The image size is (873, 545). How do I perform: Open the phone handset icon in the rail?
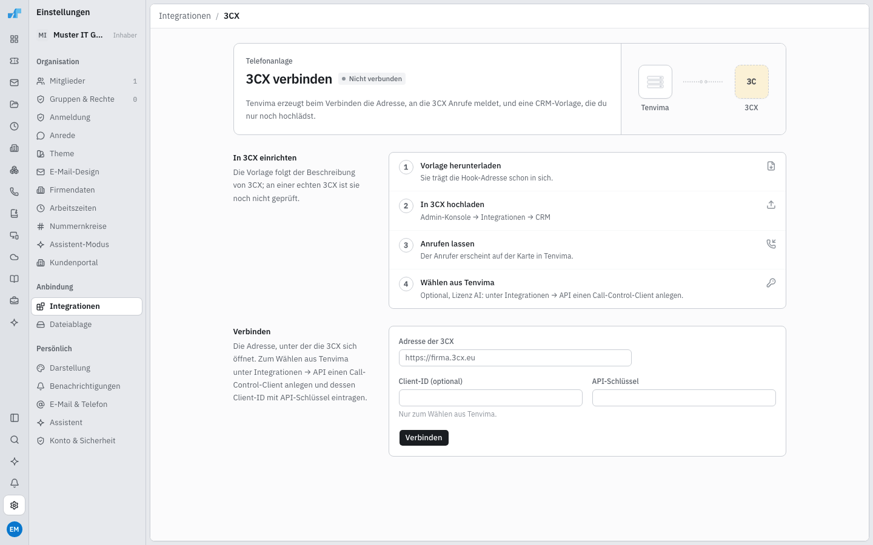[15, 192]
